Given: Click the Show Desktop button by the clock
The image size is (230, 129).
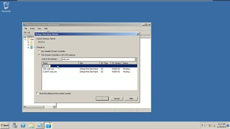Looking at the screenshot, I should click(228, 125).
